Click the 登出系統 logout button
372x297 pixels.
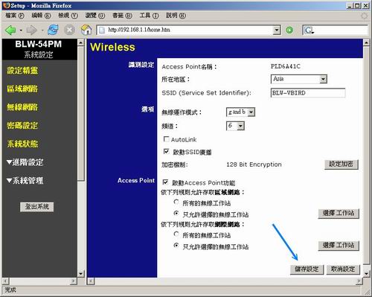point(36,207)
